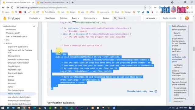Screen dimensions: 195x110
Task: Open Sign in with Apple link
Action: click(x=15, y=73)
